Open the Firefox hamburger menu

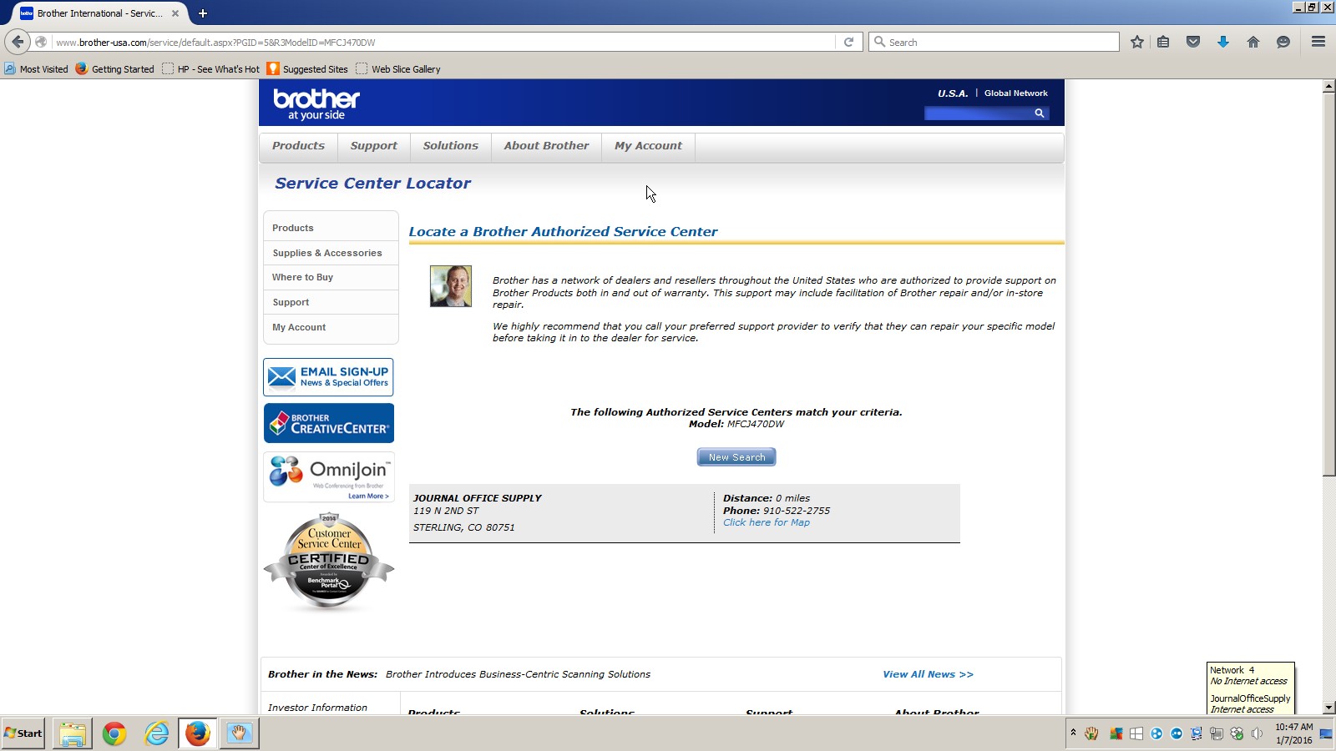point(1318,42)
